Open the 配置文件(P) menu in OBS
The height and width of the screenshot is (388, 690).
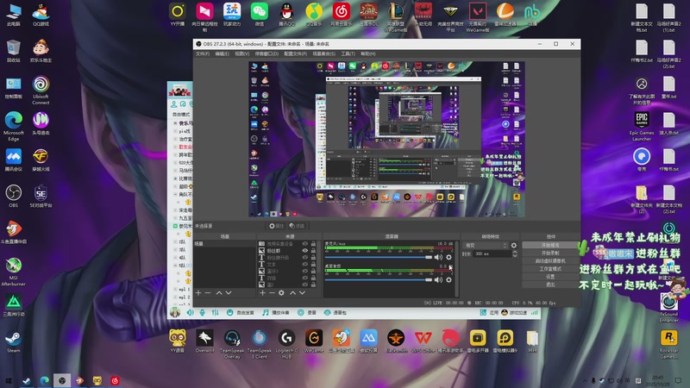click(x=295, y=53)
